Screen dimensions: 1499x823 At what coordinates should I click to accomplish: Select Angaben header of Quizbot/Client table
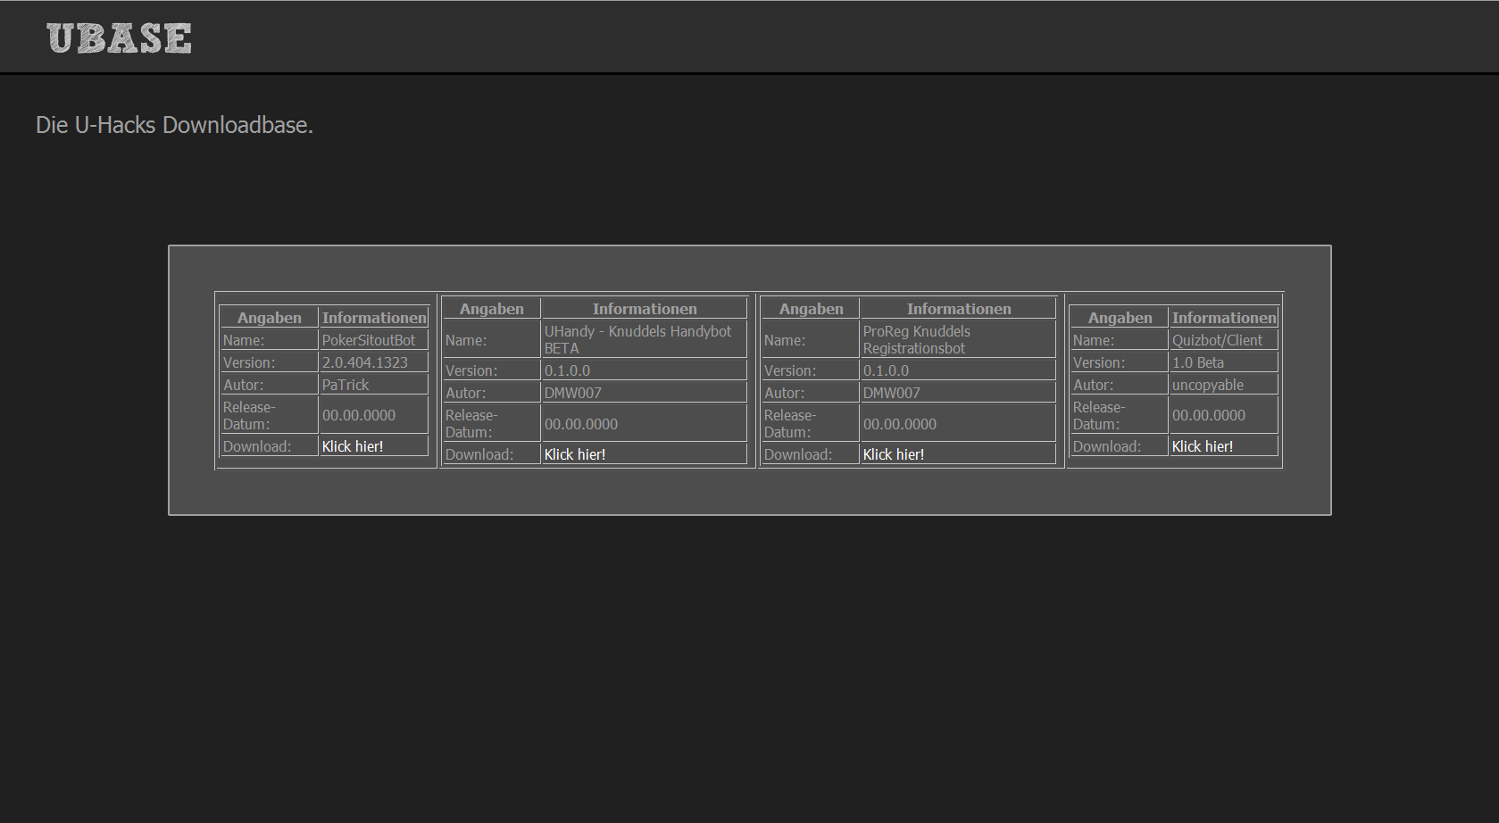[x=1120, y=318]
